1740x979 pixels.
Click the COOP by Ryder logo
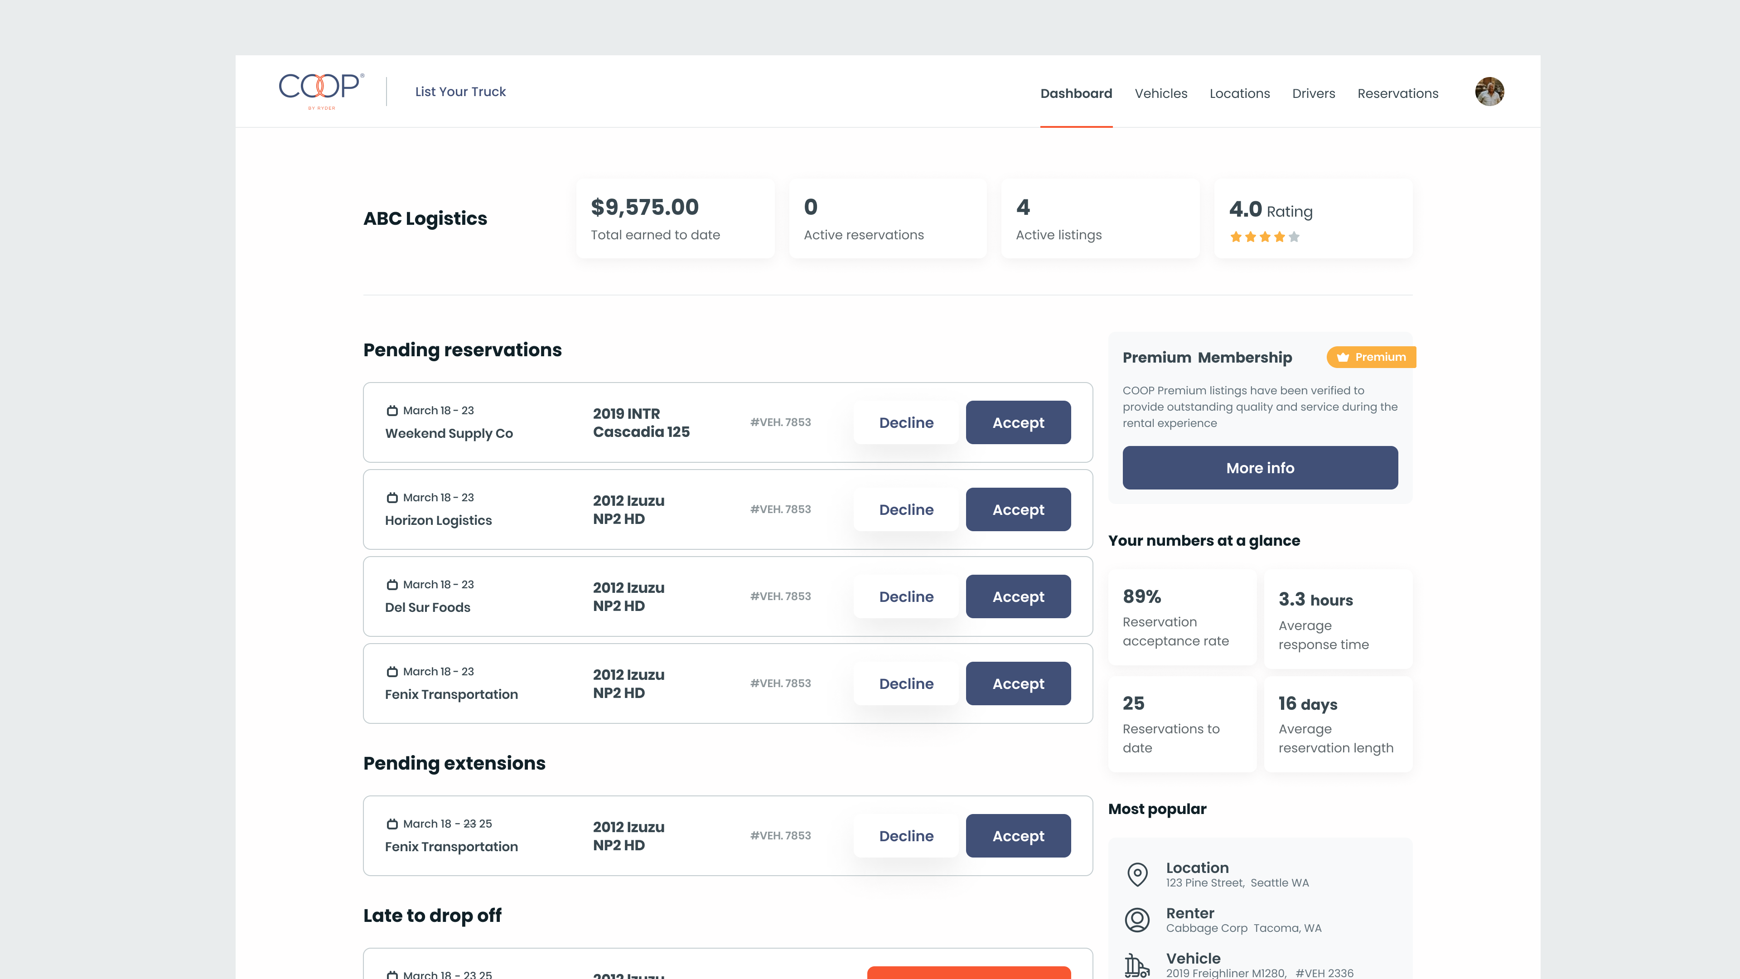coord(322,91)
